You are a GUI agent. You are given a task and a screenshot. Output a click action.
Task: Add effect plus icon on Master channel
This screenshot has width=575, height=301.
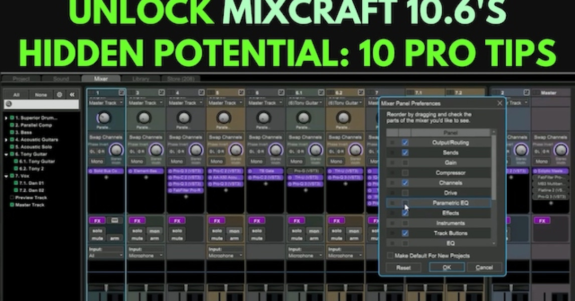(x=551, y=203)
